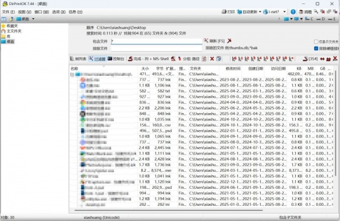Select the C drive shortcut
Image resolution: width=340 pixels, height=221 pixels.
[x=309, y=19]
